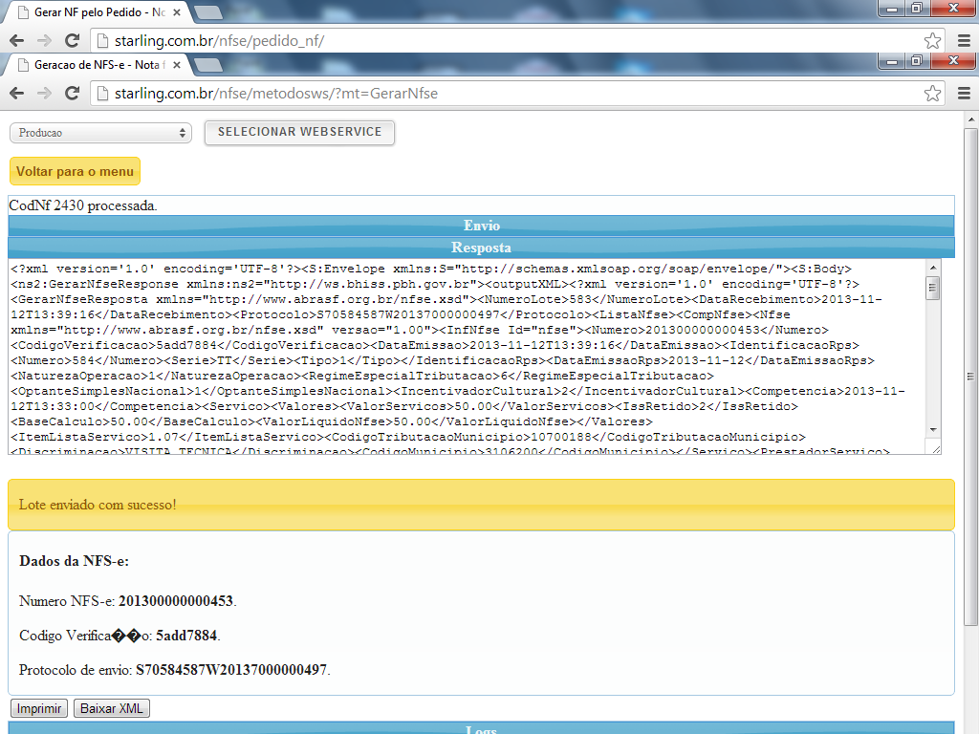The width and height of the screenshot is (979, 734).
Task: Select the Geracao de NFS-e tab
Action: (x=97, y=65)
